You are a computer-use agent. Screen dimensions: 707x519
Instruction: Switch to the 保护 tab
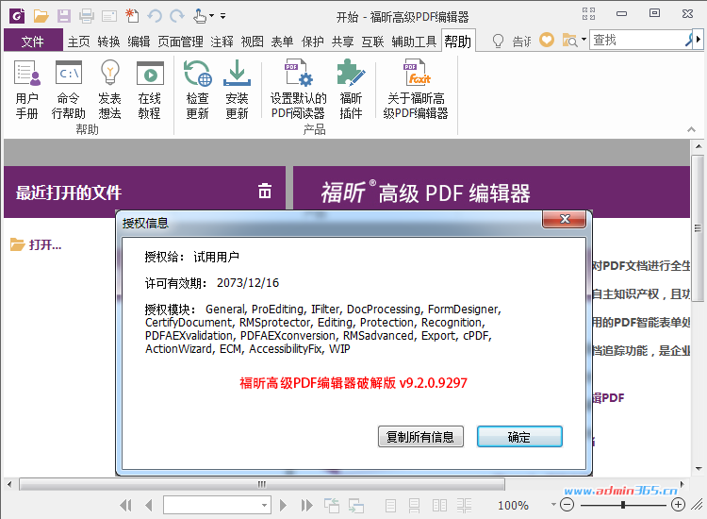coord(312,42)
